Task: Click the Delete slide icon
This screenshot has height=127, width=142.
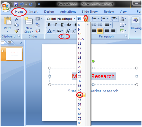Action: (x=38, y=31)
